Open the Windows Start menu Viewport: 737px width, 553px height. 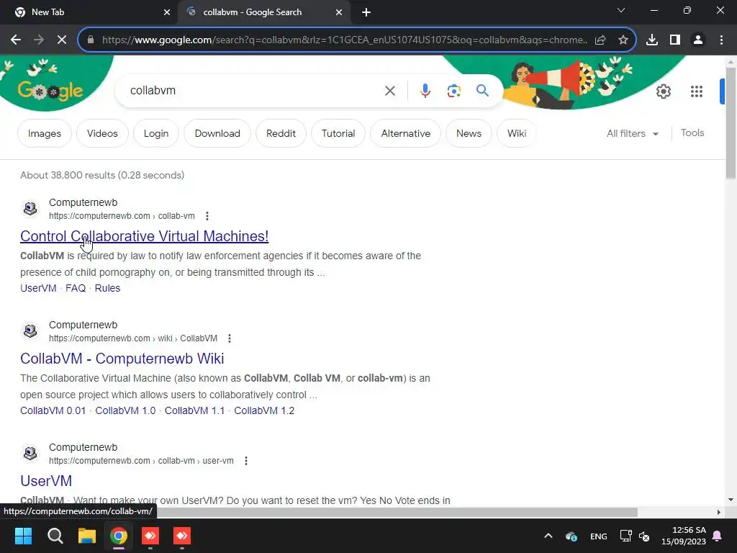[23, 536]
